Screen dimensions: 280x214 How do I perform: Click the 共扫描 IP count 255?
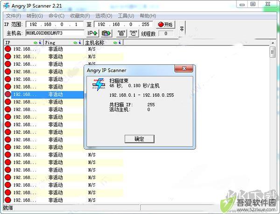tap(151, 104)
